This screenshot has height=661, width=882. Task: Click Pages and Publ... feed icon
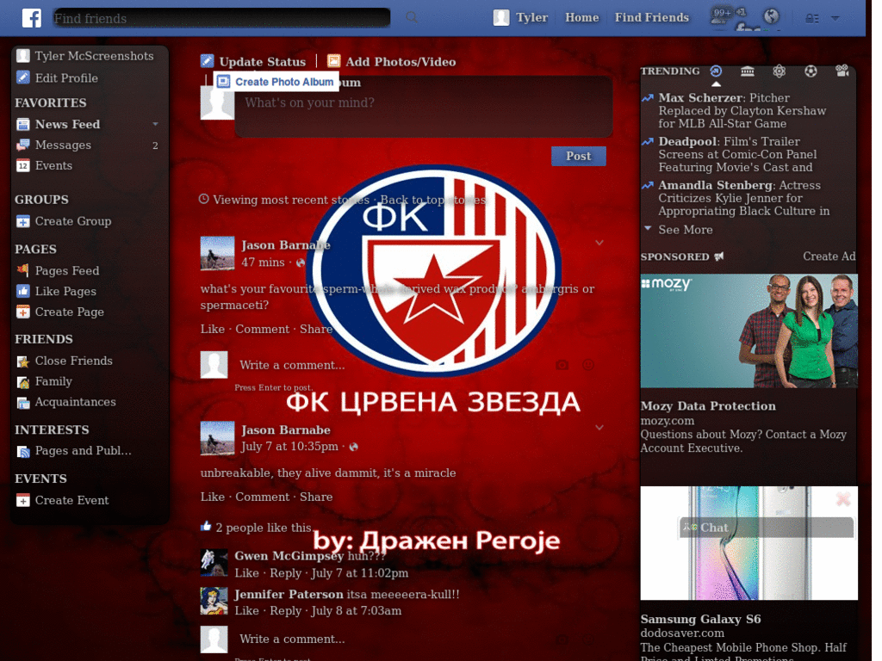(23, 451)
